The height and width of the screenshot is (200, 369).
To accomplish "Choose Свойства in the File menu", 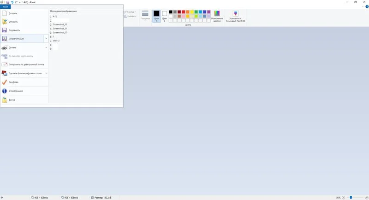I will click(x=24, y=82).
